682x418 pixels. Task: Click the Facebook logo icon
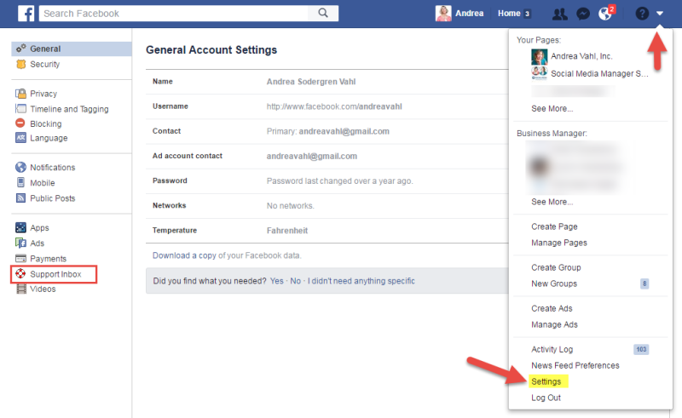[26, 14]
